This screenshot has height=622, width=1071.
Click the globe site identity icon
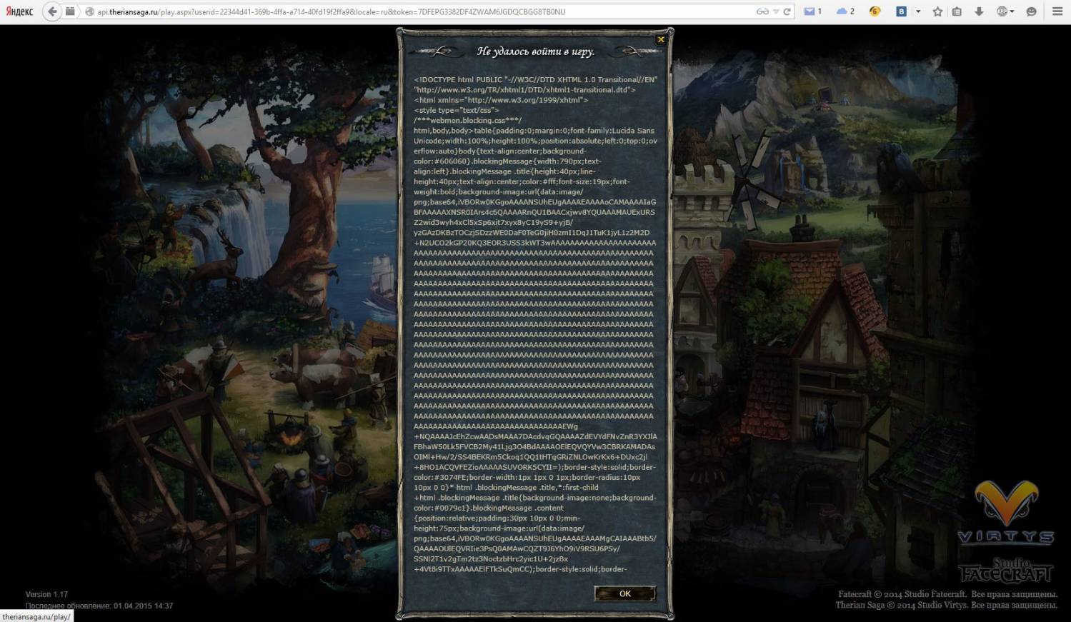click(x=89, y=12)
